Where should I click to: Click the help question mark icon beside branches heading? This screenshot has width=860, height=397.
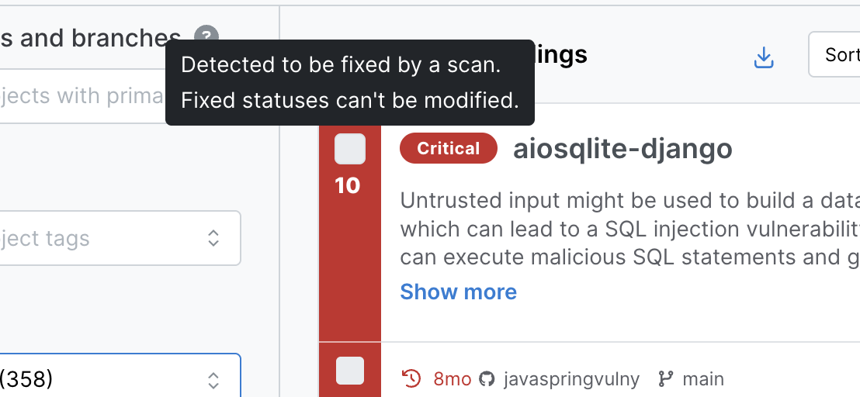pyautogui.click(x=206, y=36)
